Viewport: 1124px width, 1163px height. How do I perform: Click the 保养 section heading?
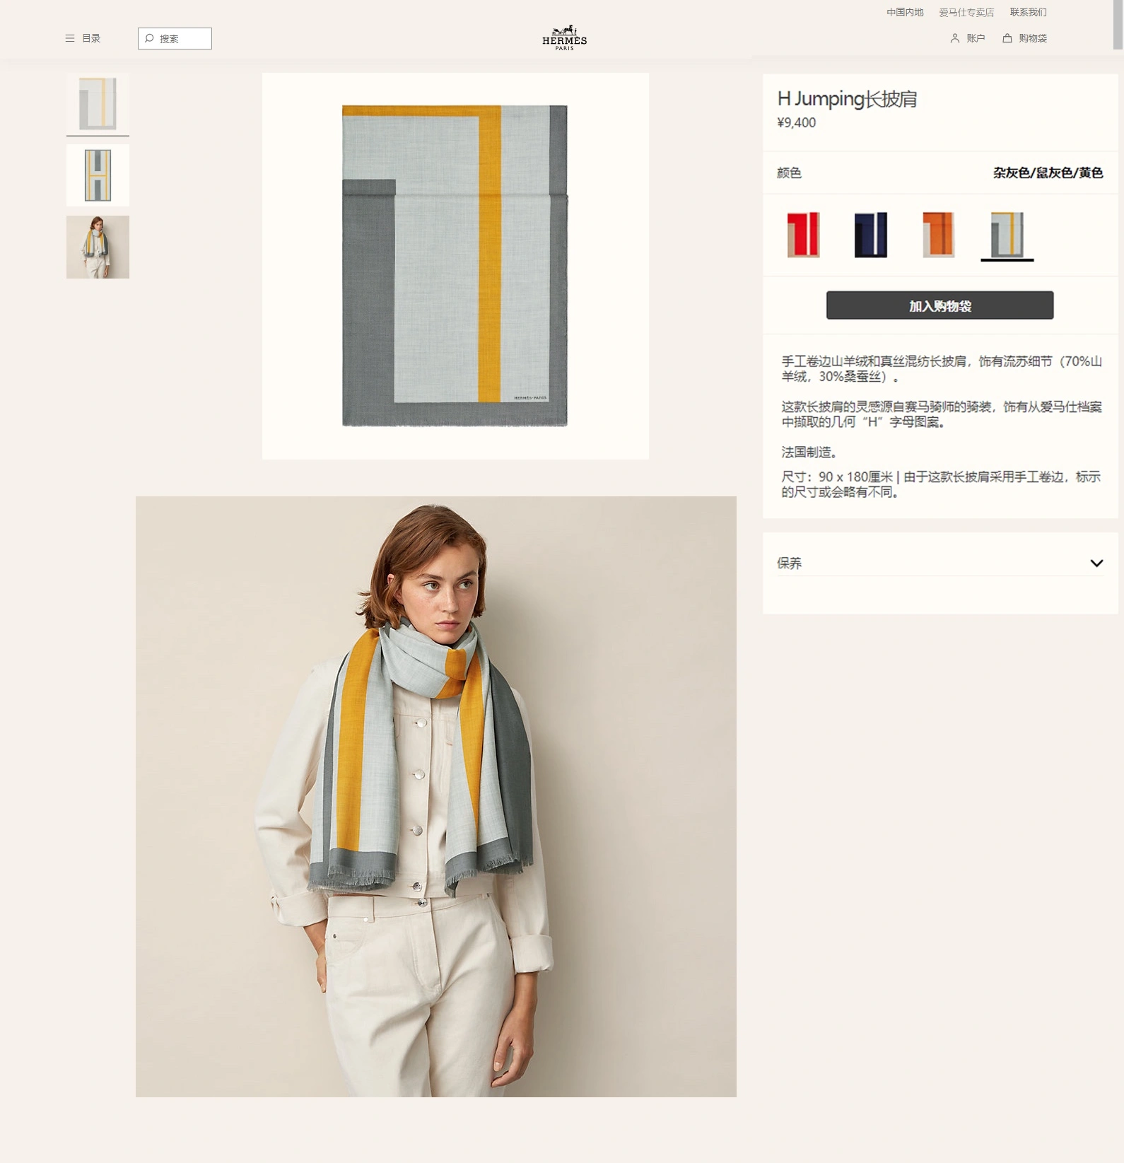790,563
